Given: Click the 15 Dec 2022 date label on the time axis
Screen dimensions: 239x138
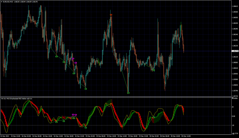Looking at the screenshot, I should [5, 136].
